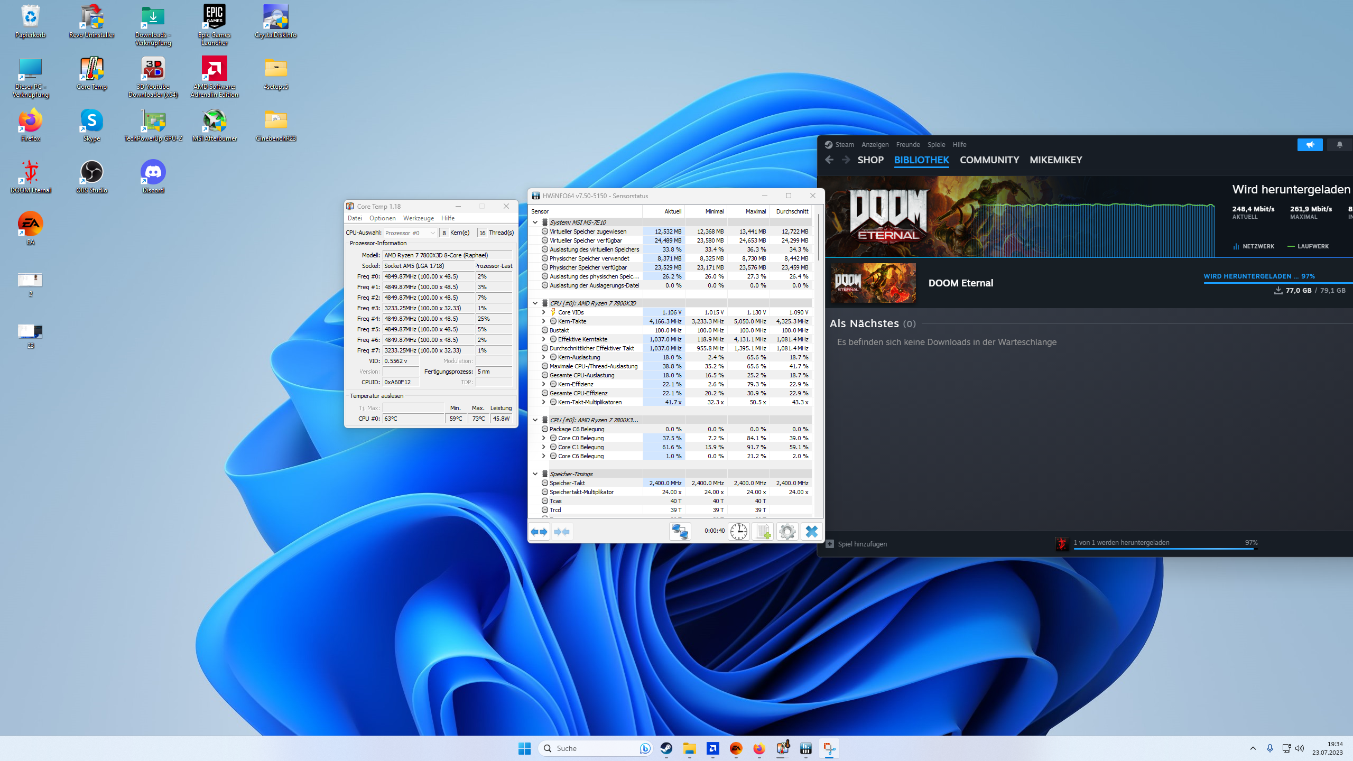
Task: Expand the Core C0 Belegung row
Action: 543,438
